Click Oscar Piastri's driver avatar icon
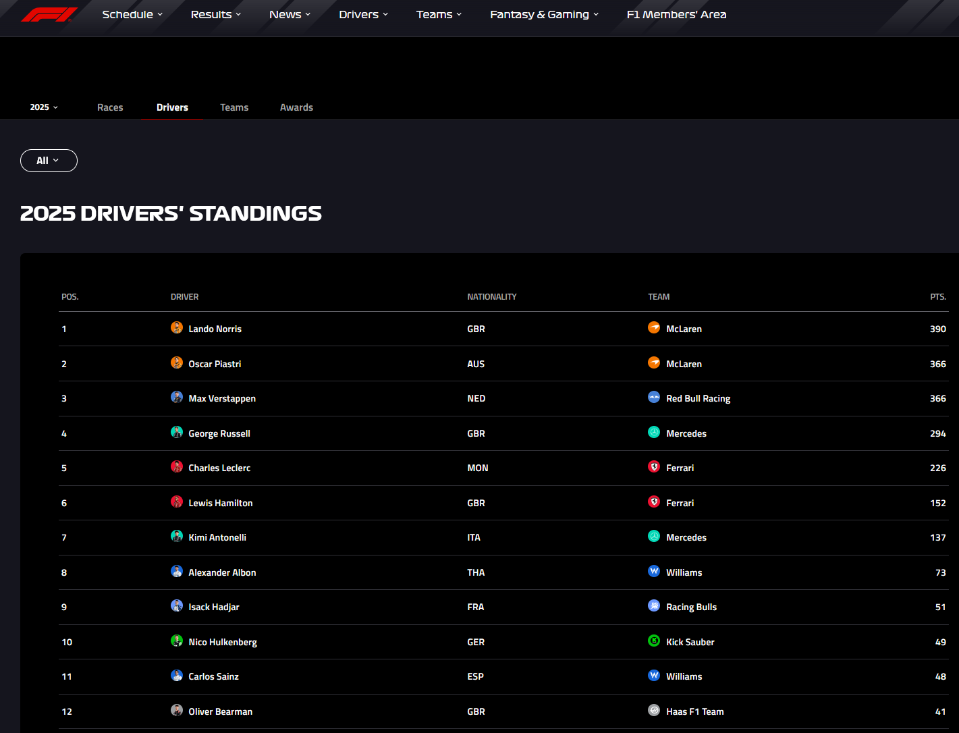Screen dimensions: 959x733 point(177,363)
